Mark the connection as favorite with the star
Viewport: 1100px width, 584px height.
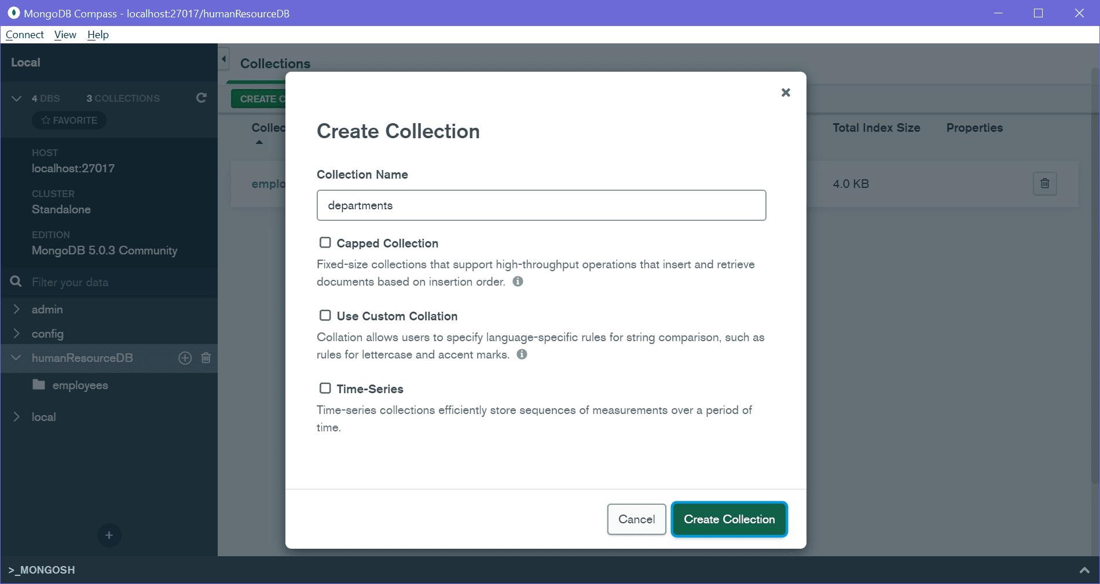(68, 120)
